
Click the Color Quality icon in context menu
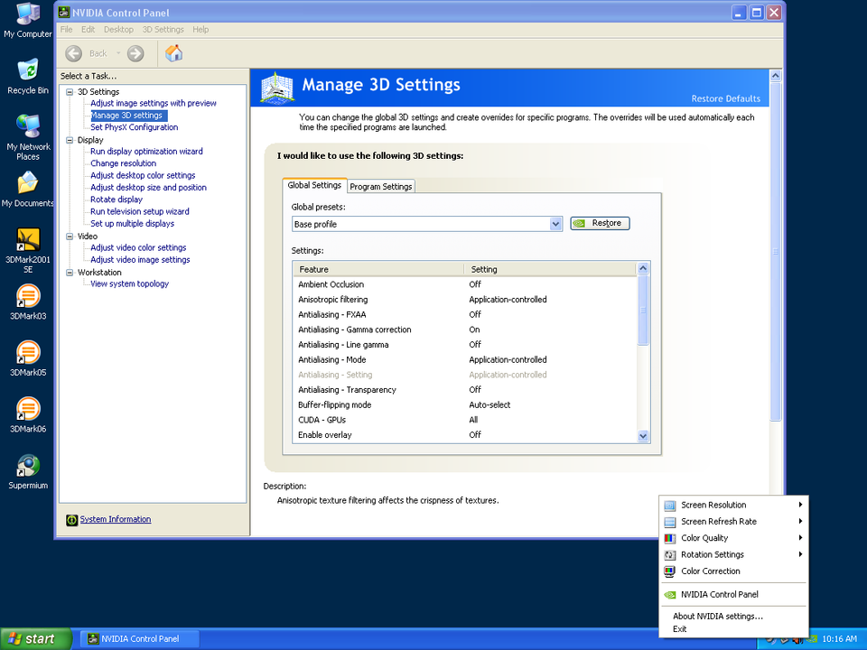[x=670, y=538]
